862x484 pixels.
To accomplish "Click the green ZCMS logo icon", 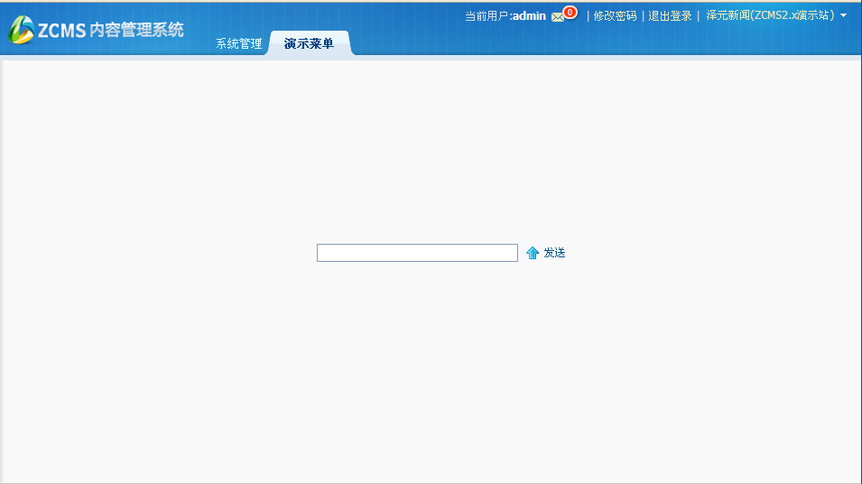I will [x=21, y=30].
